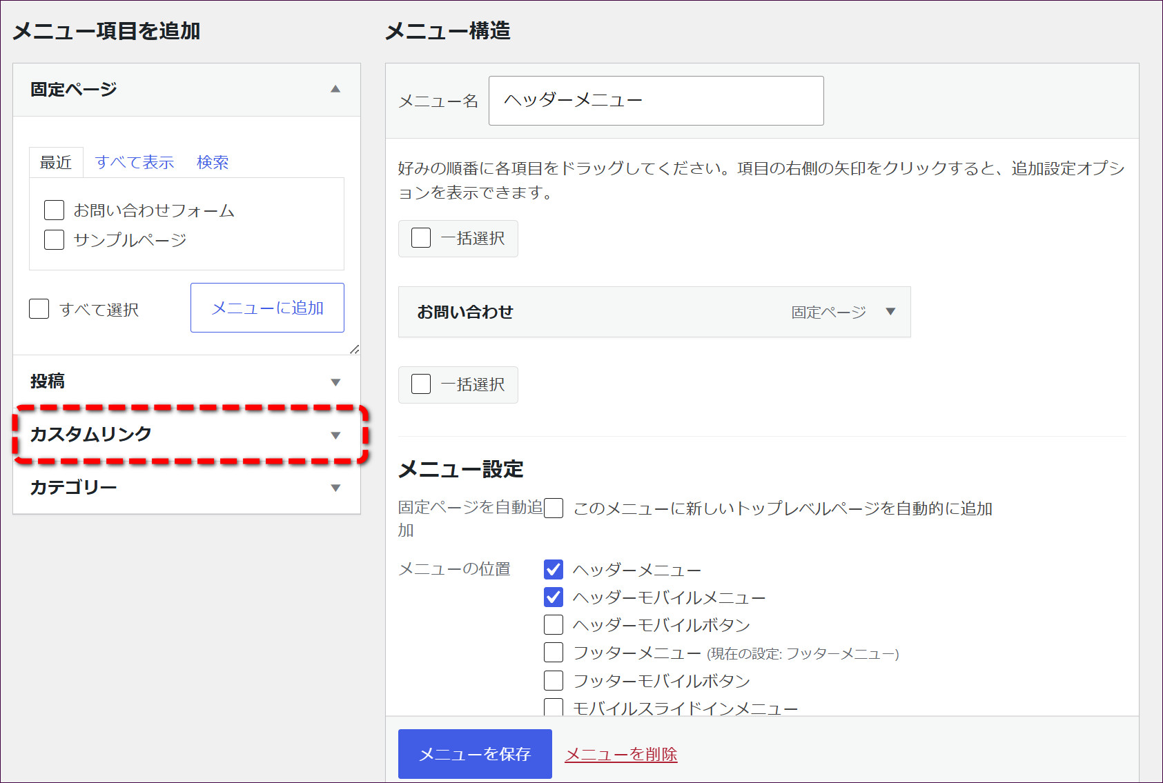Click the 固定ページ panel heading
This screenshot has height=783, width=1163.
[74, 90]
